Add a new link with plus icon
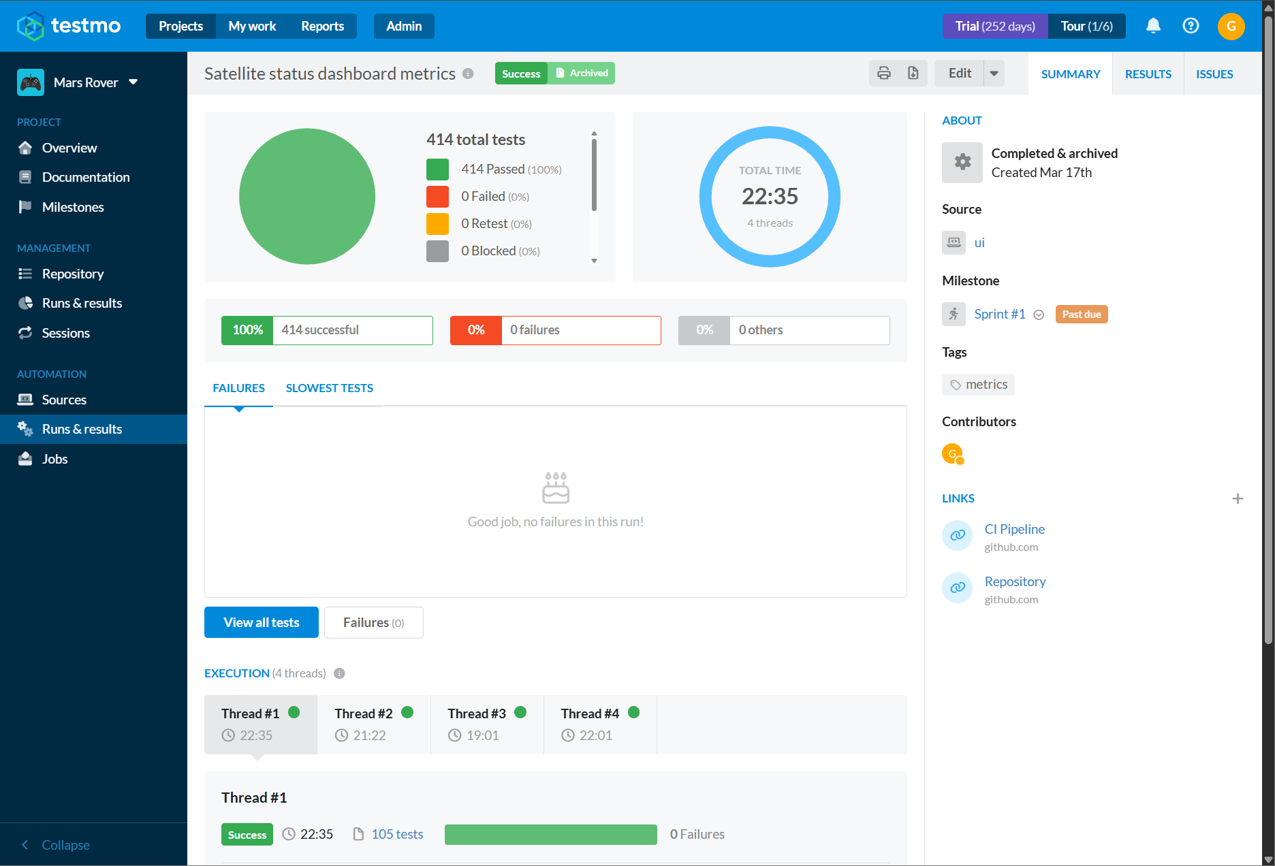The width and height of the screenshot is (1275, 866). click(1238, 498)
